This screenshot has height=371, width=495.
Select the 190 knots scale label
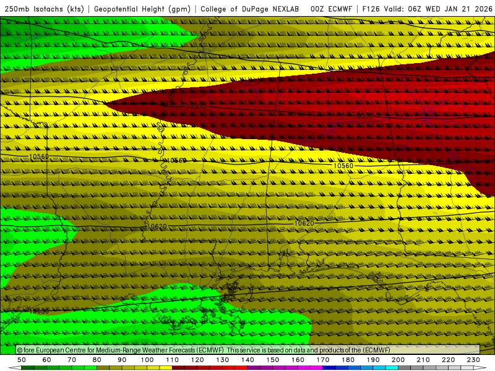click(373, 360)
